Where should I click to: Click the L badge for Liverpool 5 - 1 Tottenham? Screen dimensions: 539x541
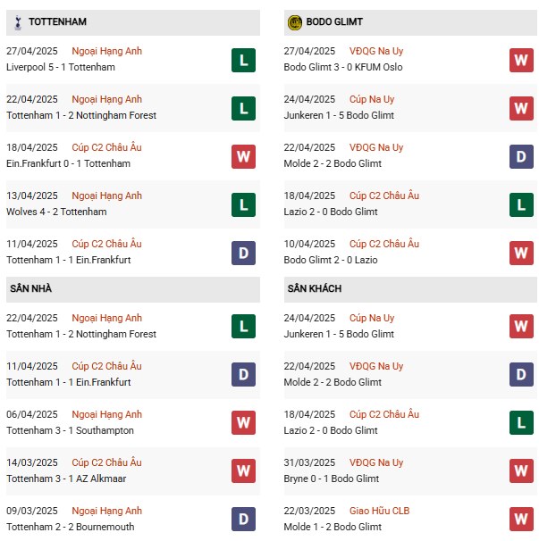pyautogui.click(x=243, y=60)
